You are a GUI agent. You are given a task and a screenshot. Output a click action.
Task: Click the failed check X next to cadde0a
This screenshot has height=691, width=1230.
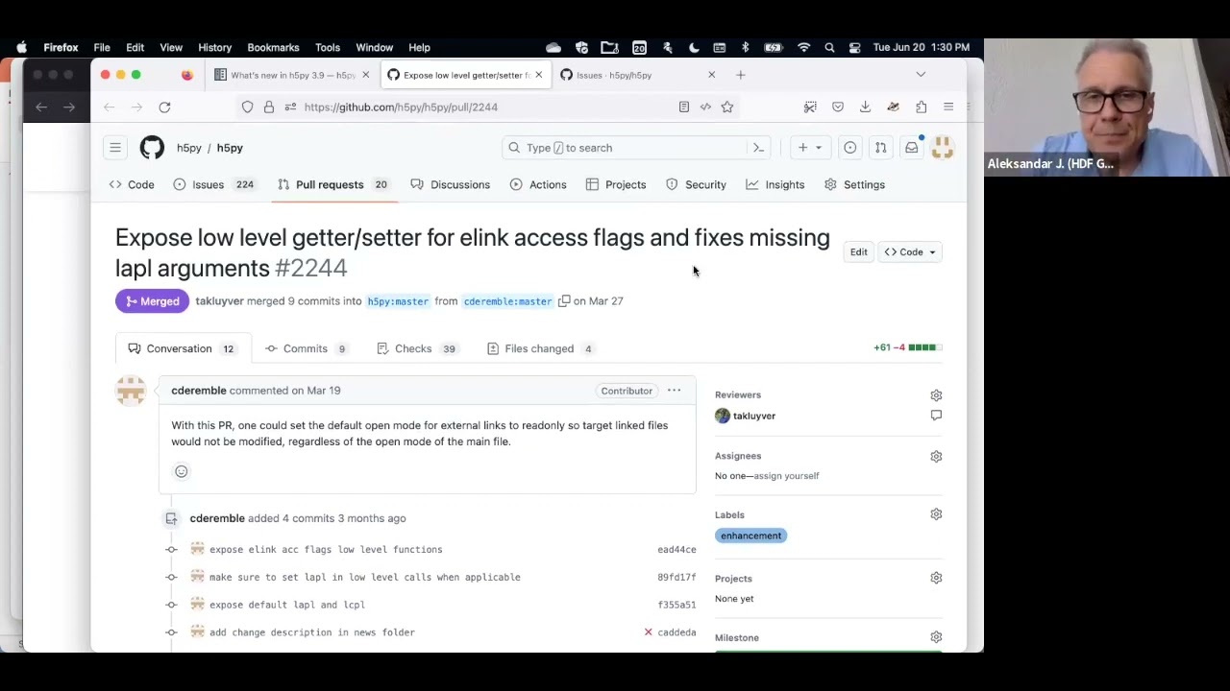point(648,632)
